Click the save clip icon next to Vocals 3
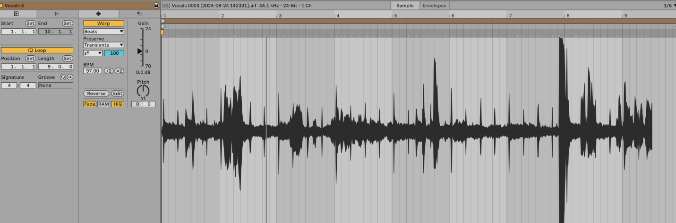This screenshot has height=223, width=676. point(156,6)
